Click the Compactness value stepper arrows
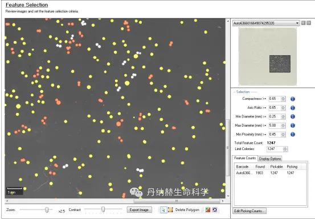This screenshot has height=219, width=315. point(283,99)
